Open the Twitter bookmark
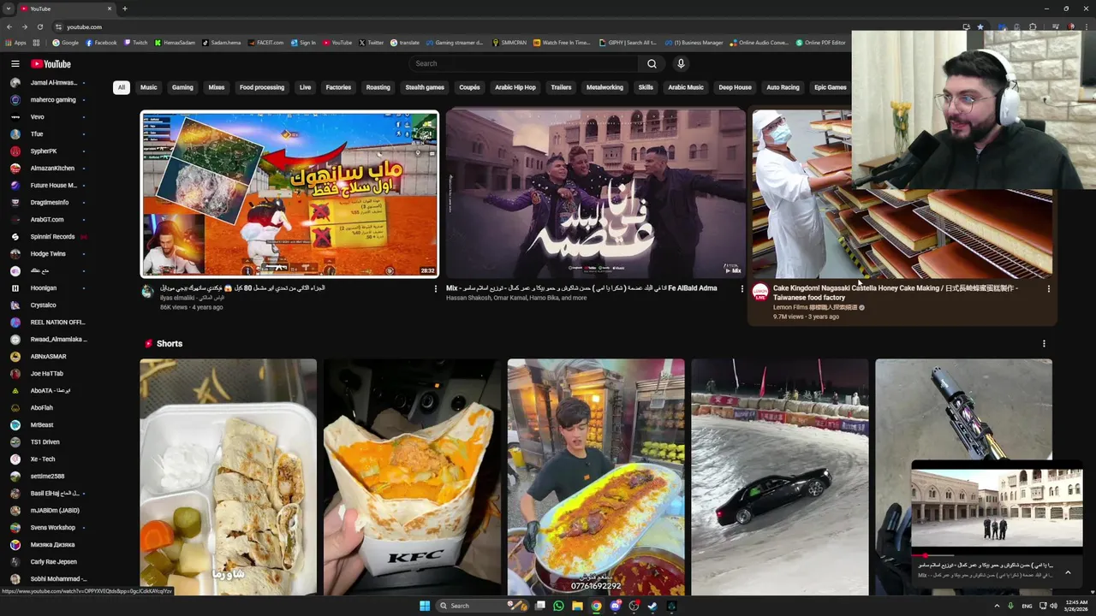Image resolution: width=1096 pixels, height=616 pixels. pyautogui.click(x=371, y=43)
